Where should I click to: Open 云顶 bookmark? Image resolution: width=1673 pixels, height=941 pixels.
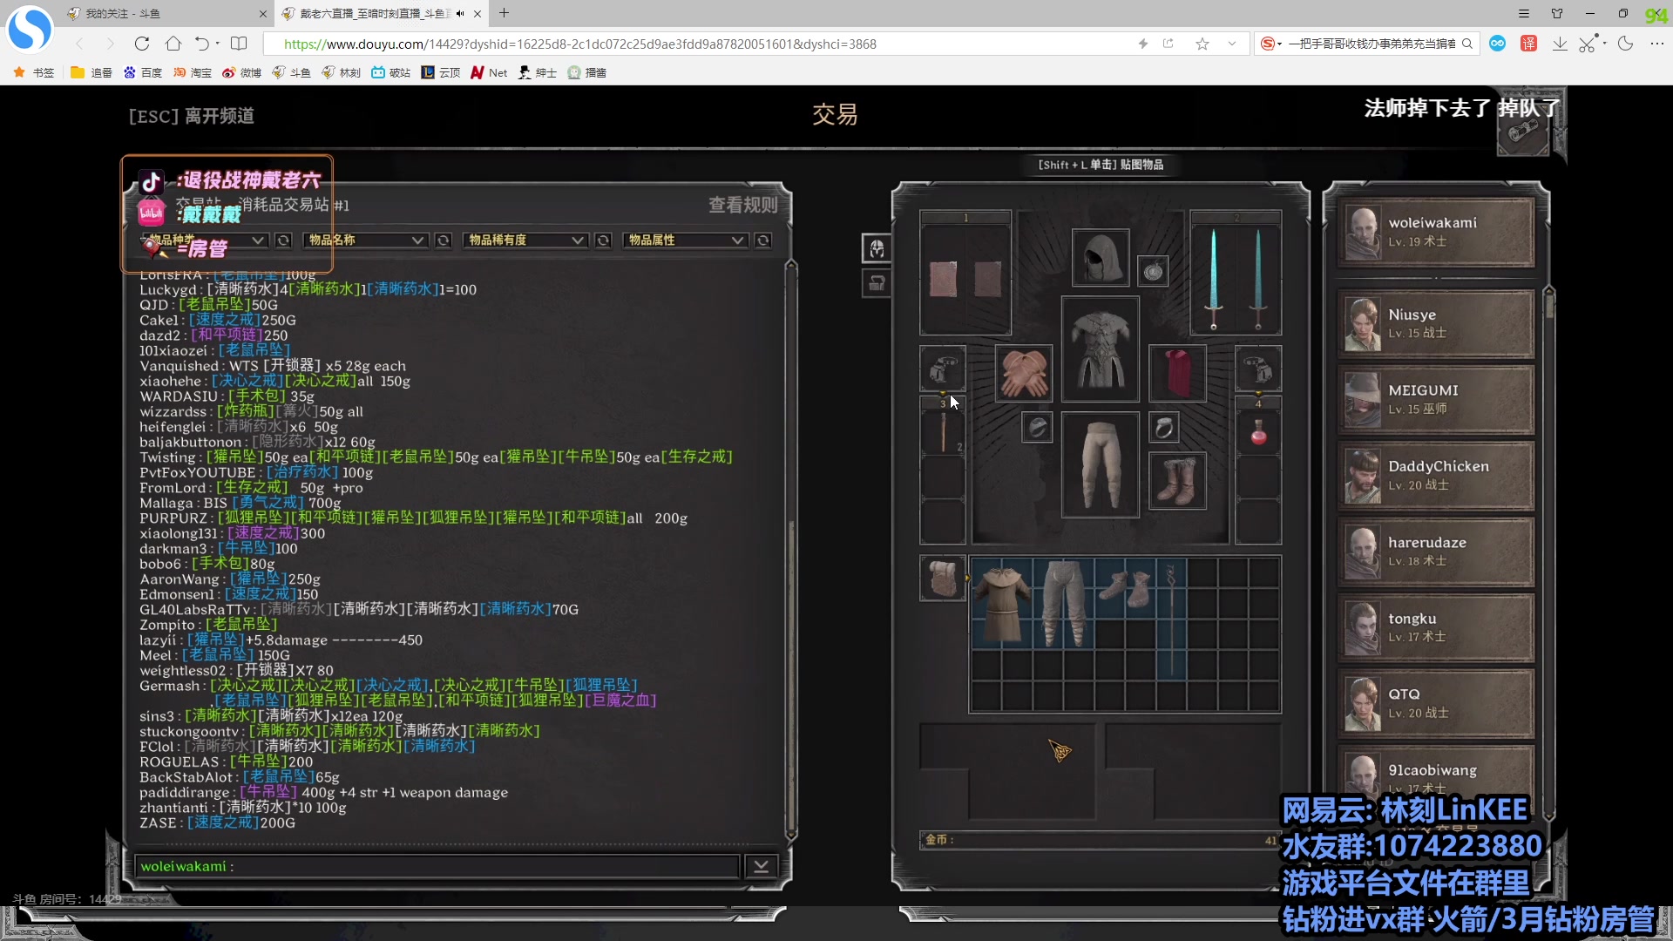click(441, 72)
